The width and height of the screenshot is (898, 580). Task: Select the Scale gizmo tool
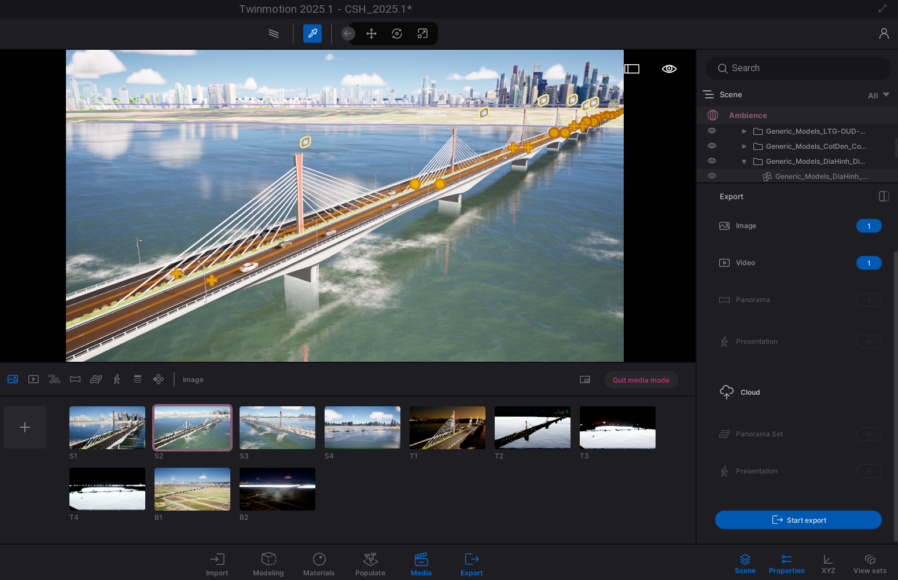(x=422, y=34)
